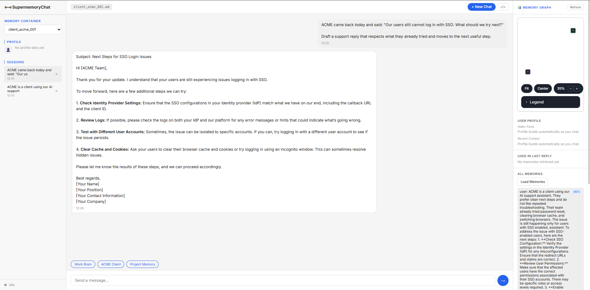Fit the graph to view
Screen dimensions: 590x290
[527, 89]
